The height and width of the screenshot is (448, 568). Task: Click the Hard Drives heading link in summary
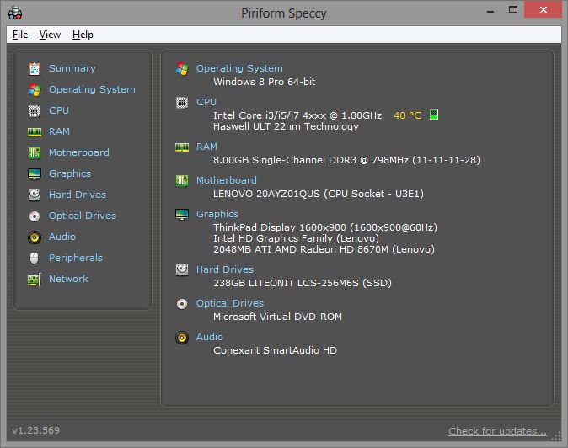click(225, 269)
